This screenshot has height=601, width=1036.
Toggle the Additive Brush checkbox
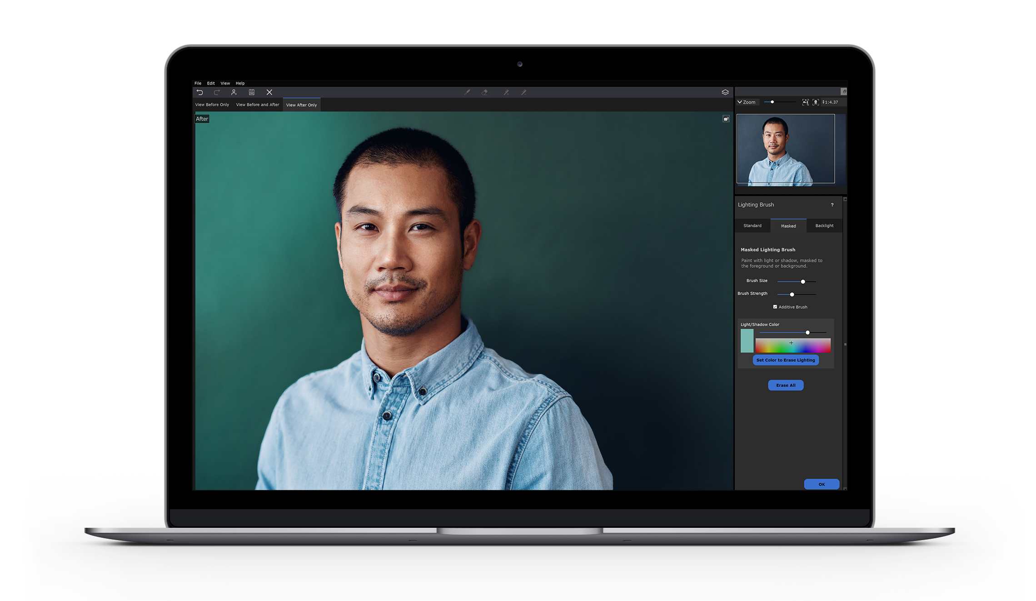click(x=775, y=307)
